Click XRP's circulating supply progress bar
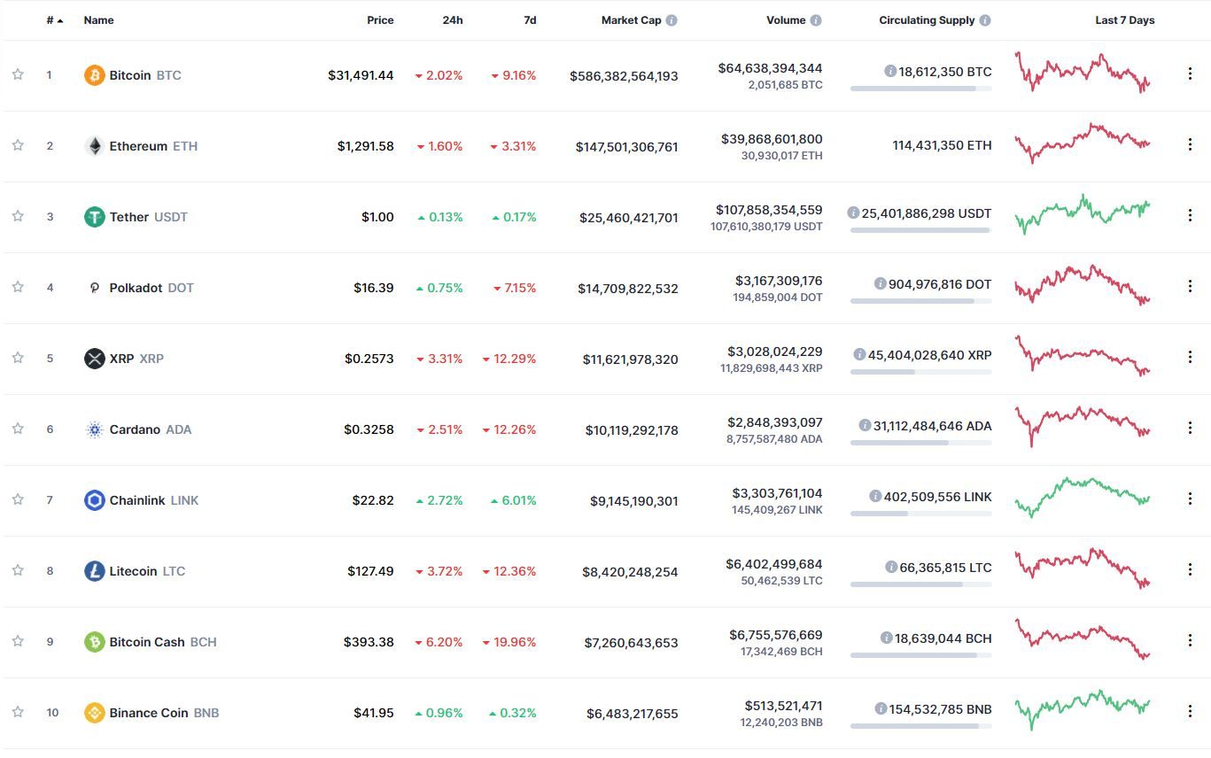 [x=921, y=372]
